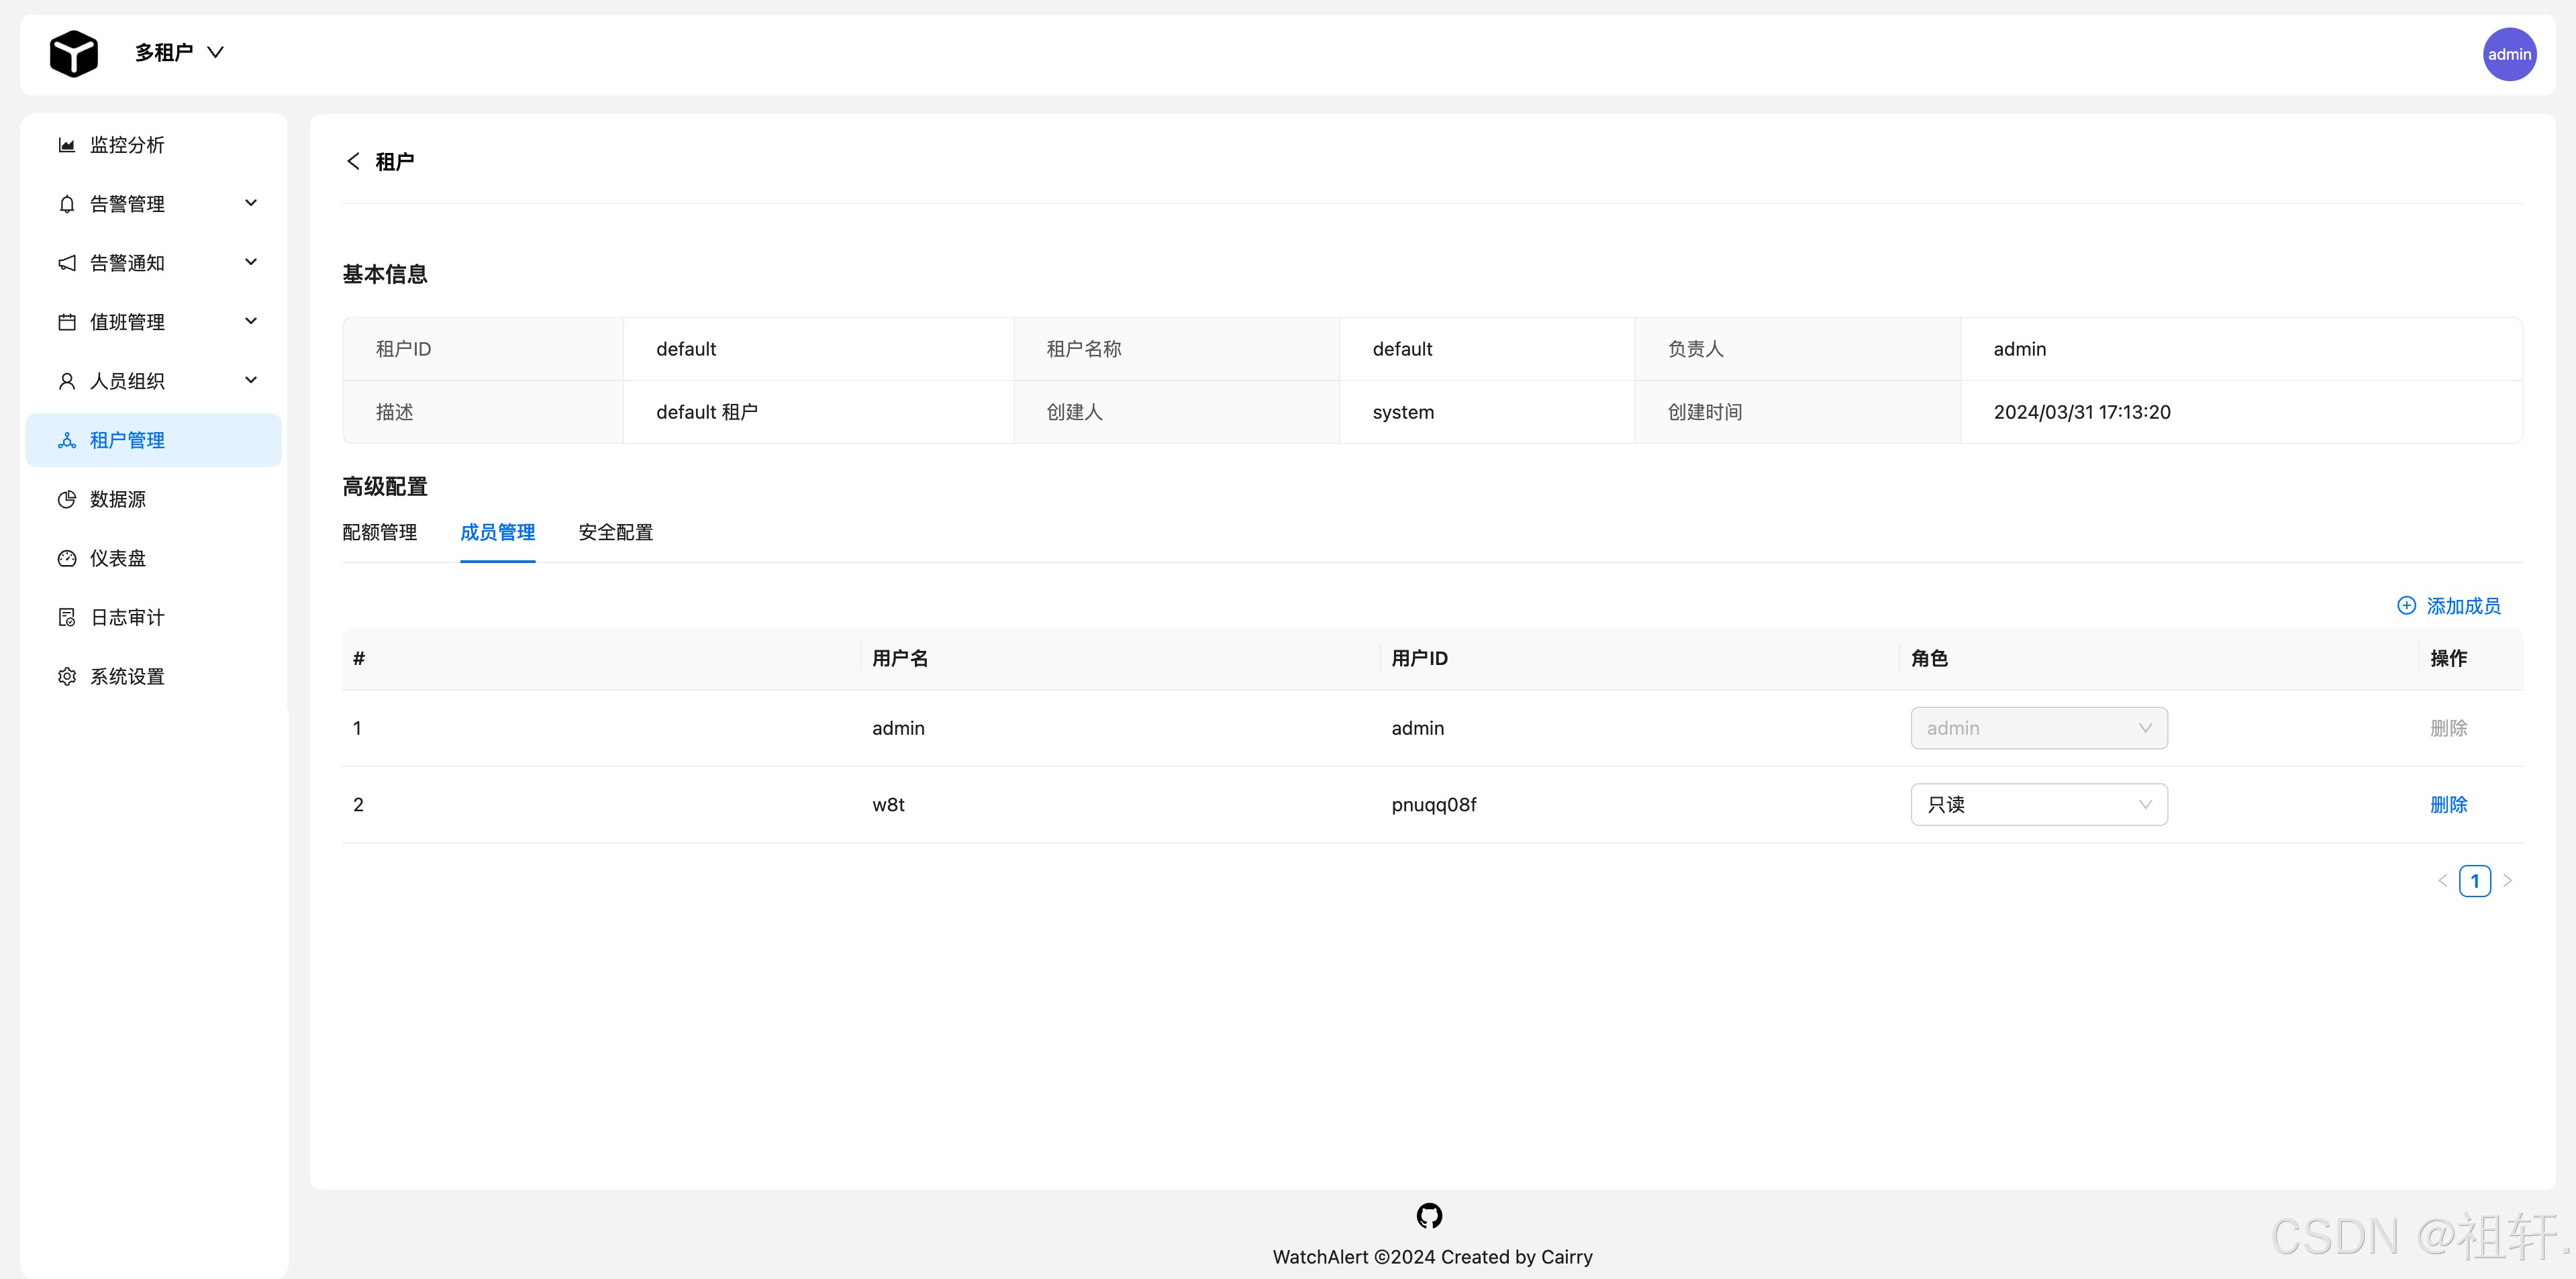This screenshot has width=2576, height=1279.
Task: Open GitHub icon in footer
Action: pos(1430,1216)
